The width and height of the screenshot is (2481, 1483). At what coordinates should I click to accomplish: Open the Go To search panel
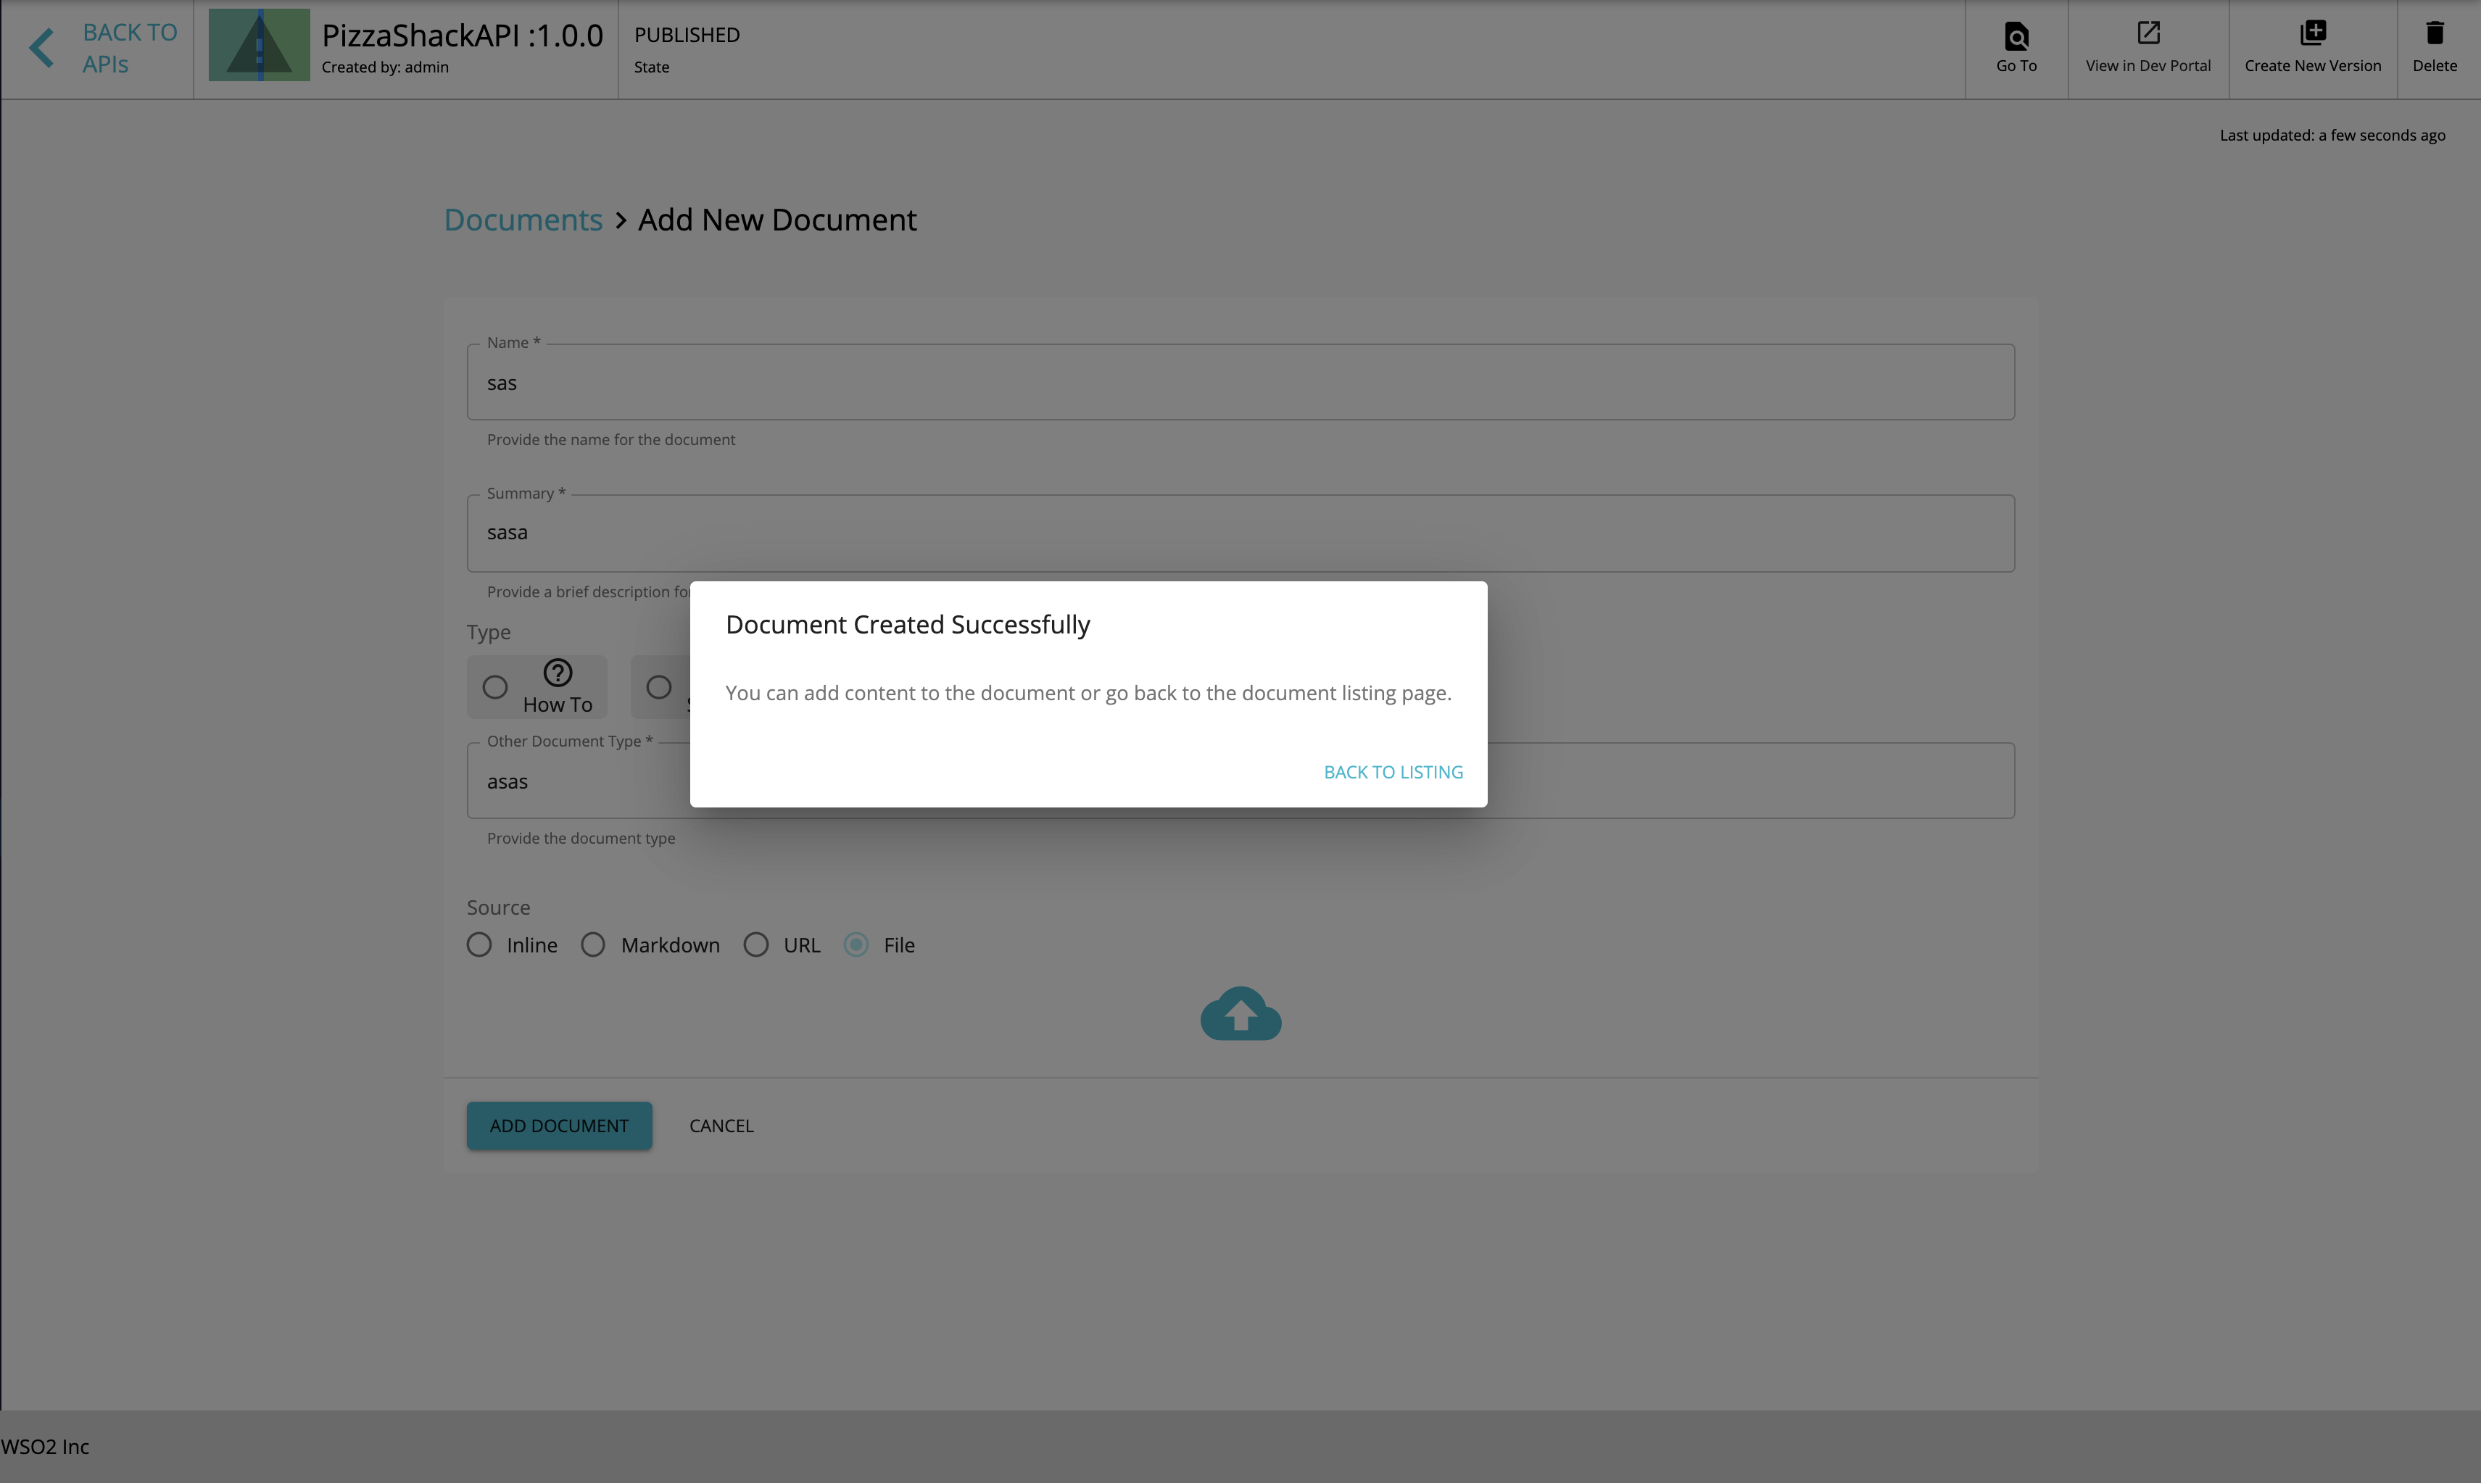(x=2016, y=47)
